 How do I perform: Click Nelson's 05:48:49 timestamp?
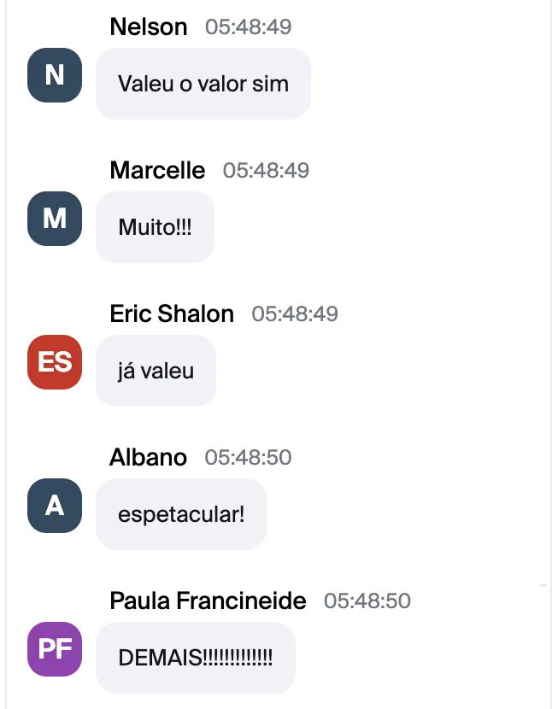pos(249,27)
